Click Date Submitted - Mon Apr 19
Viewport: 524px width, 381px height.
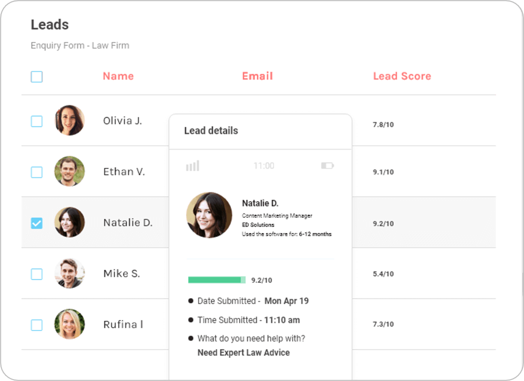[x=253, y=301]
